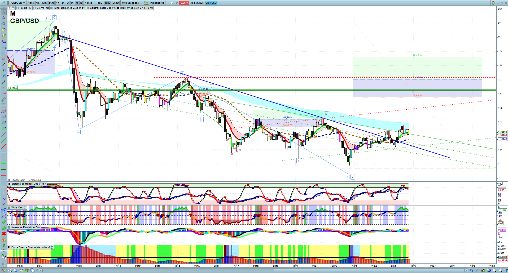Expand the '1 mes' timeframe dropdown
The image size is (508, 273).
pos(90,3)
